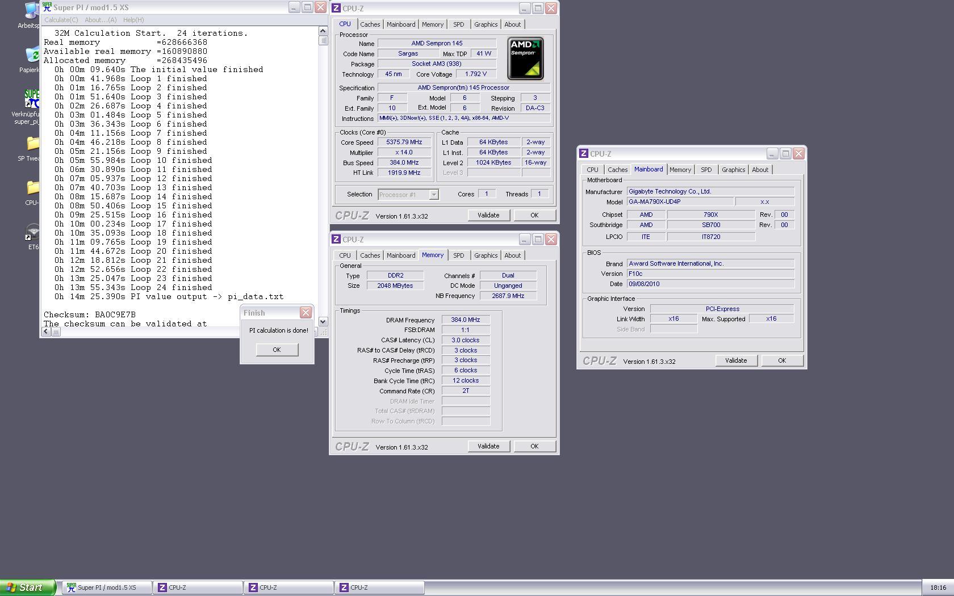Click the taskbar clock showing 18:16

(938, 587)
